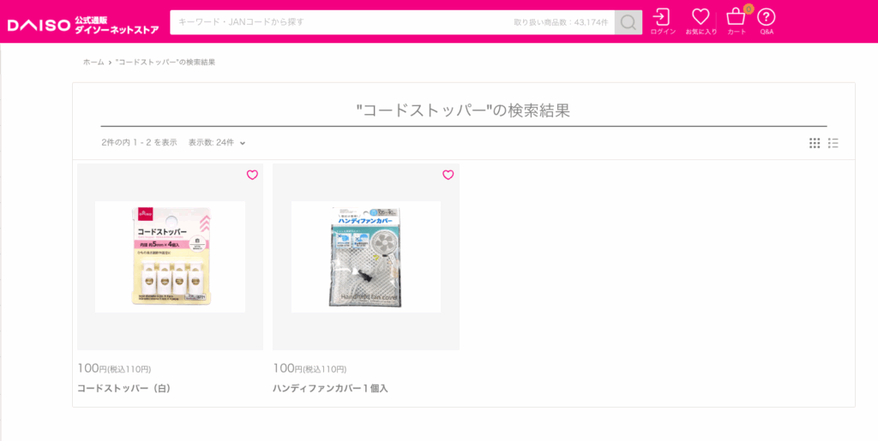The width and height of the screenshot is (878, 441).
Task: Select the コードストッパー product image
Action: click(171, 257)
